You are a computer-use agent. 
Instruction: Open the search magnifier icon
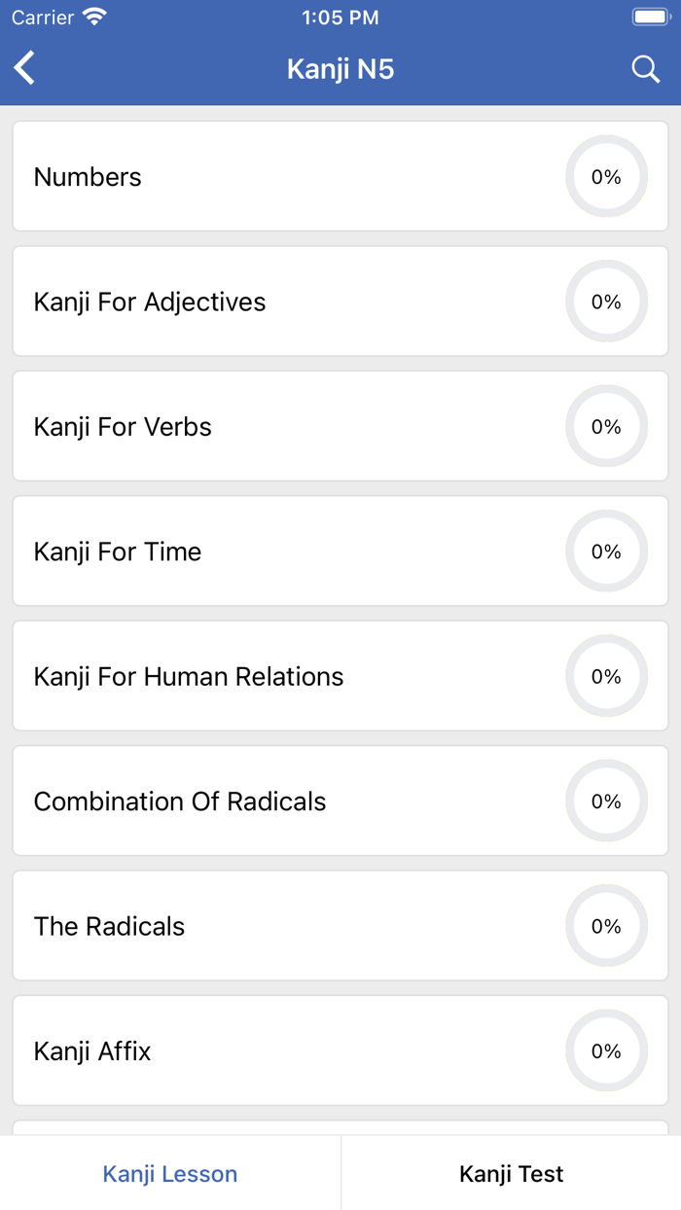coord(645,69)
